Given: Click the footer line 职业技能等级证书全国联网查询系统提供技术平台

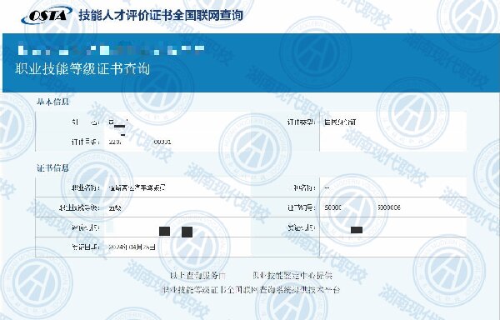Looking at the screenshot, I should 252,290.
